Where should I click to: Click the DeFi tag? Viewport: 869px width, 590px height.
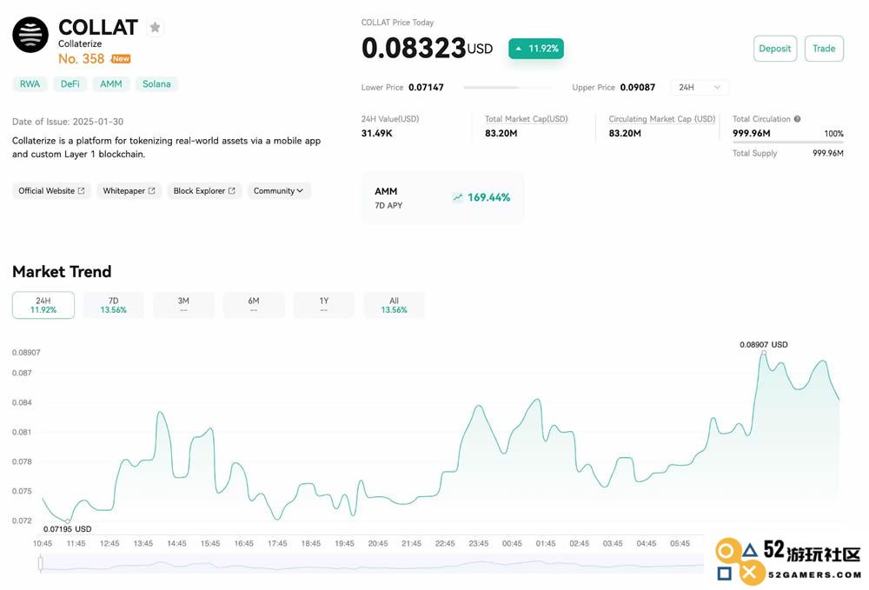(x=70, y=84)
